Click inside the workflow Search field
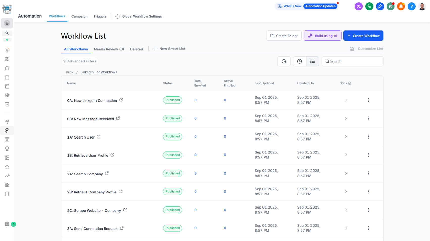This screenshot has height=241, width=430. click(x=352, y=61)
